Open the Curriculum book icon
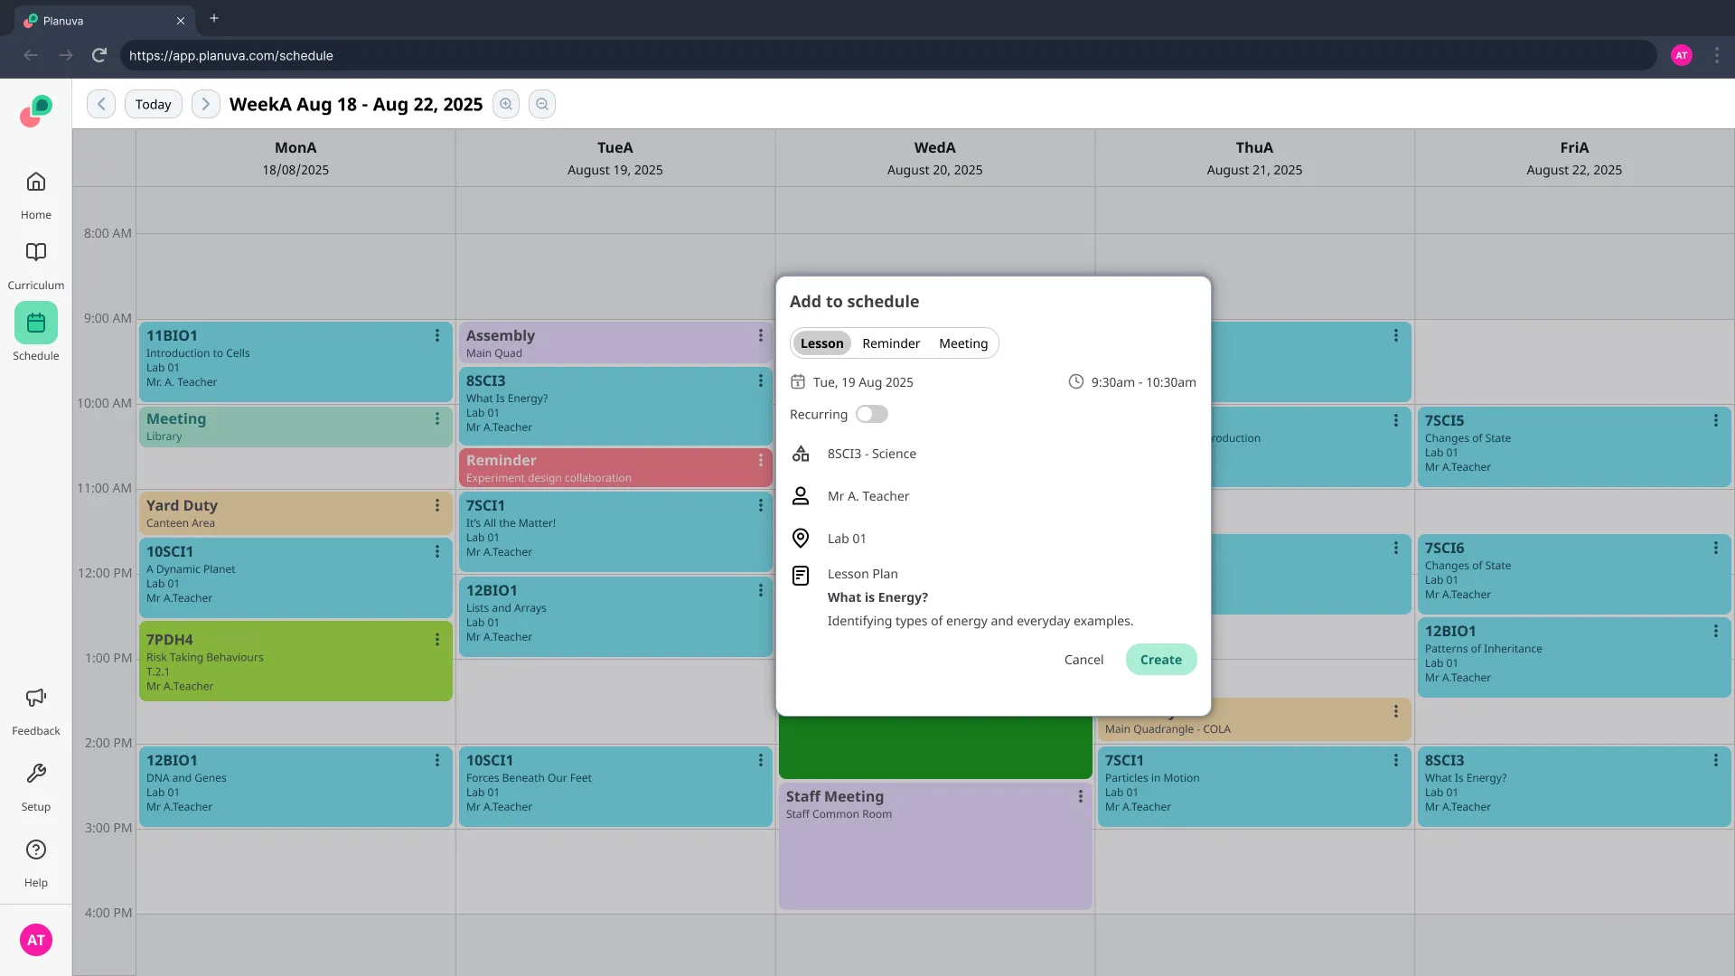1735x976 pixels. click(36, 253)
